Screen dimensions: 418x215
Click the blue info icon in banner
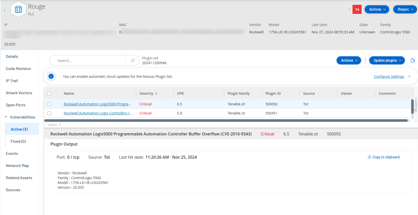[x=51, y=76]
